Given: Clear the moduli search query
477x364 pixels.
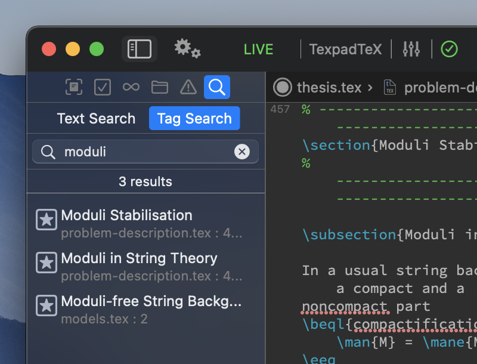Looking at the screenshot, I should [242, 152].
